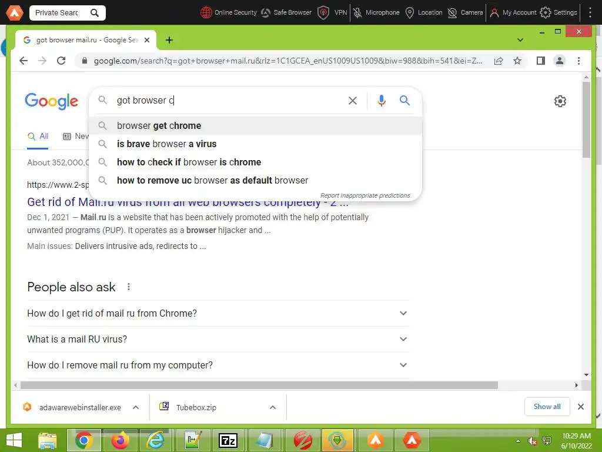Open the browser side panel
Screen dimensions: 602x452
[x=541, y=61]
